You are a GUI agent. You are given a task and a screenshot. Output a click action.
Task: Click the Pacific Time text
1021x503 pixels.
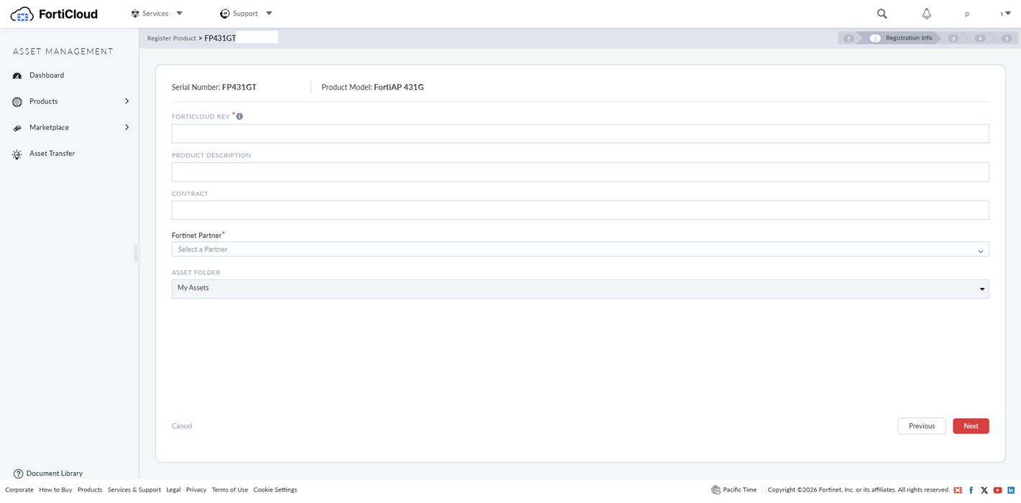[x=740, y=490]
